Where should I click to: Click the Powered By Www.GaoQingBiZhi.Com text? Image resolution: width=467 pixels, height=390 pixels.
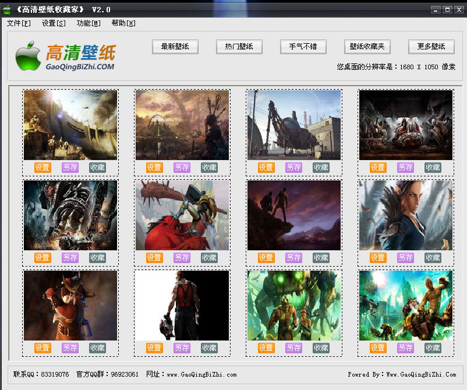click(x=402, y=374)
